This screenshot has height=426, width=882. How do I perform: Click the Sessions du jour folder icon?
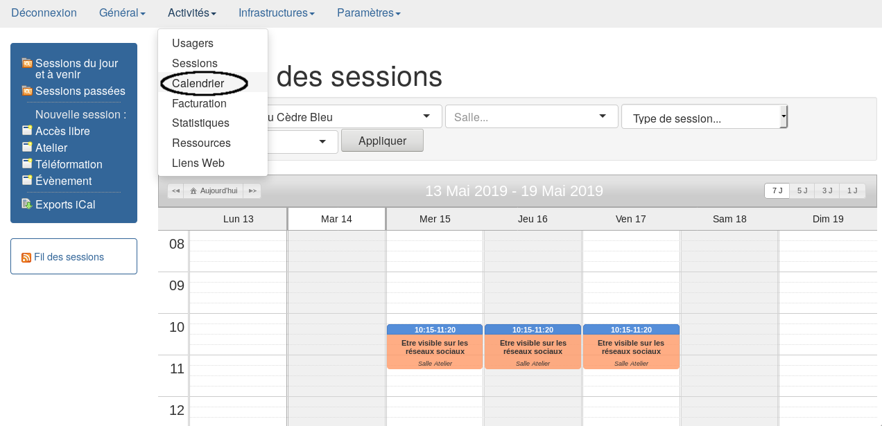[27, 63]
